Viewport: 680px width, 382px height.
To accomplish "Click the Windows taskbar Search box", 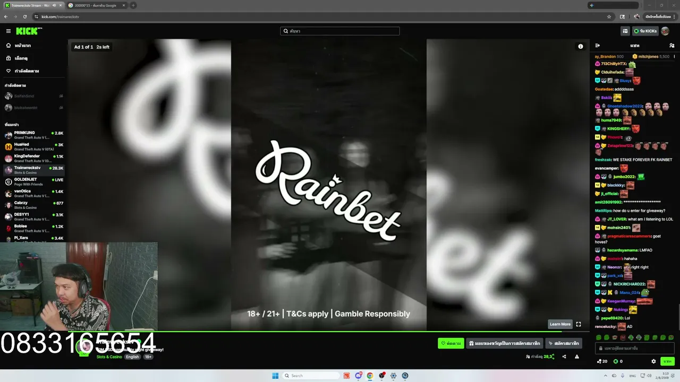I will point(310,376).
